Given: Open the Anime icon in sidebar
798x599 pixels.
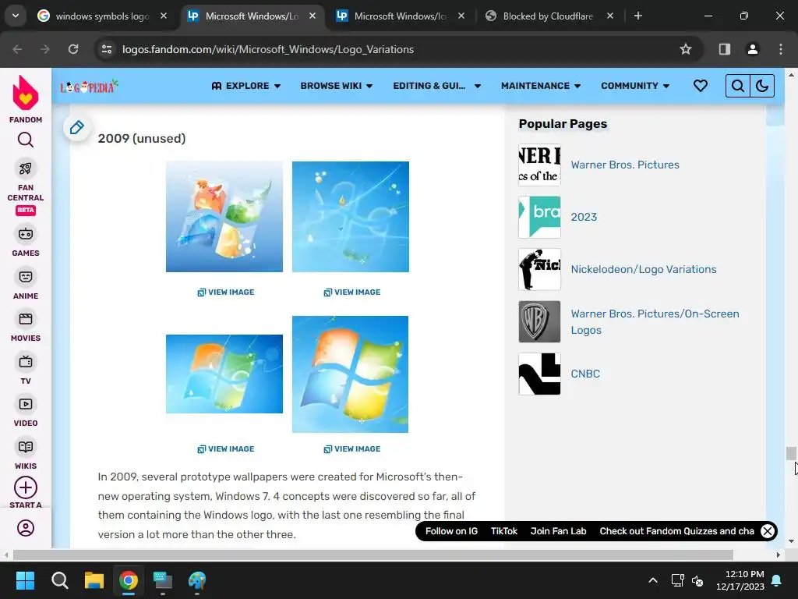Looking at the screenshot, I should (26, 277).
